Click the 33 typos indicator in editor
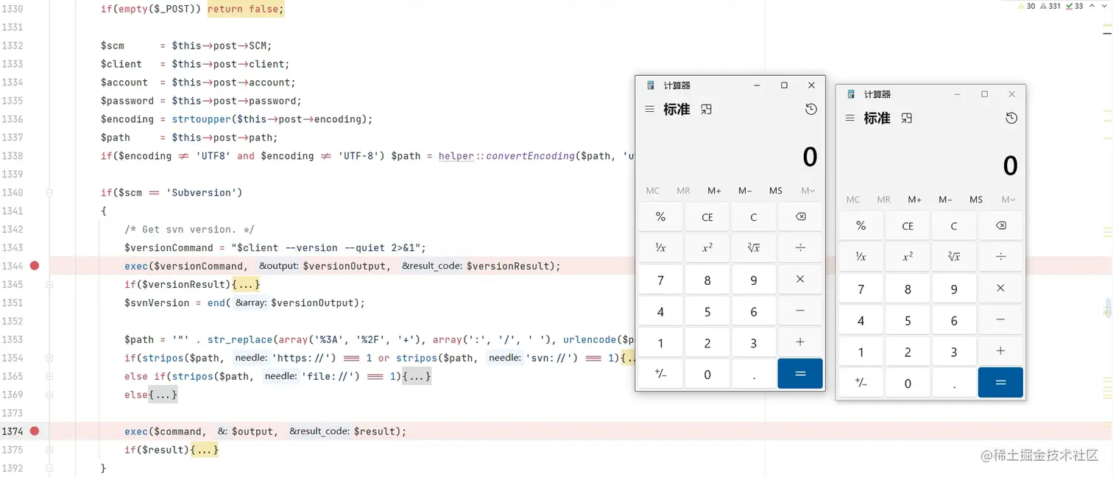 [1075, 6]
